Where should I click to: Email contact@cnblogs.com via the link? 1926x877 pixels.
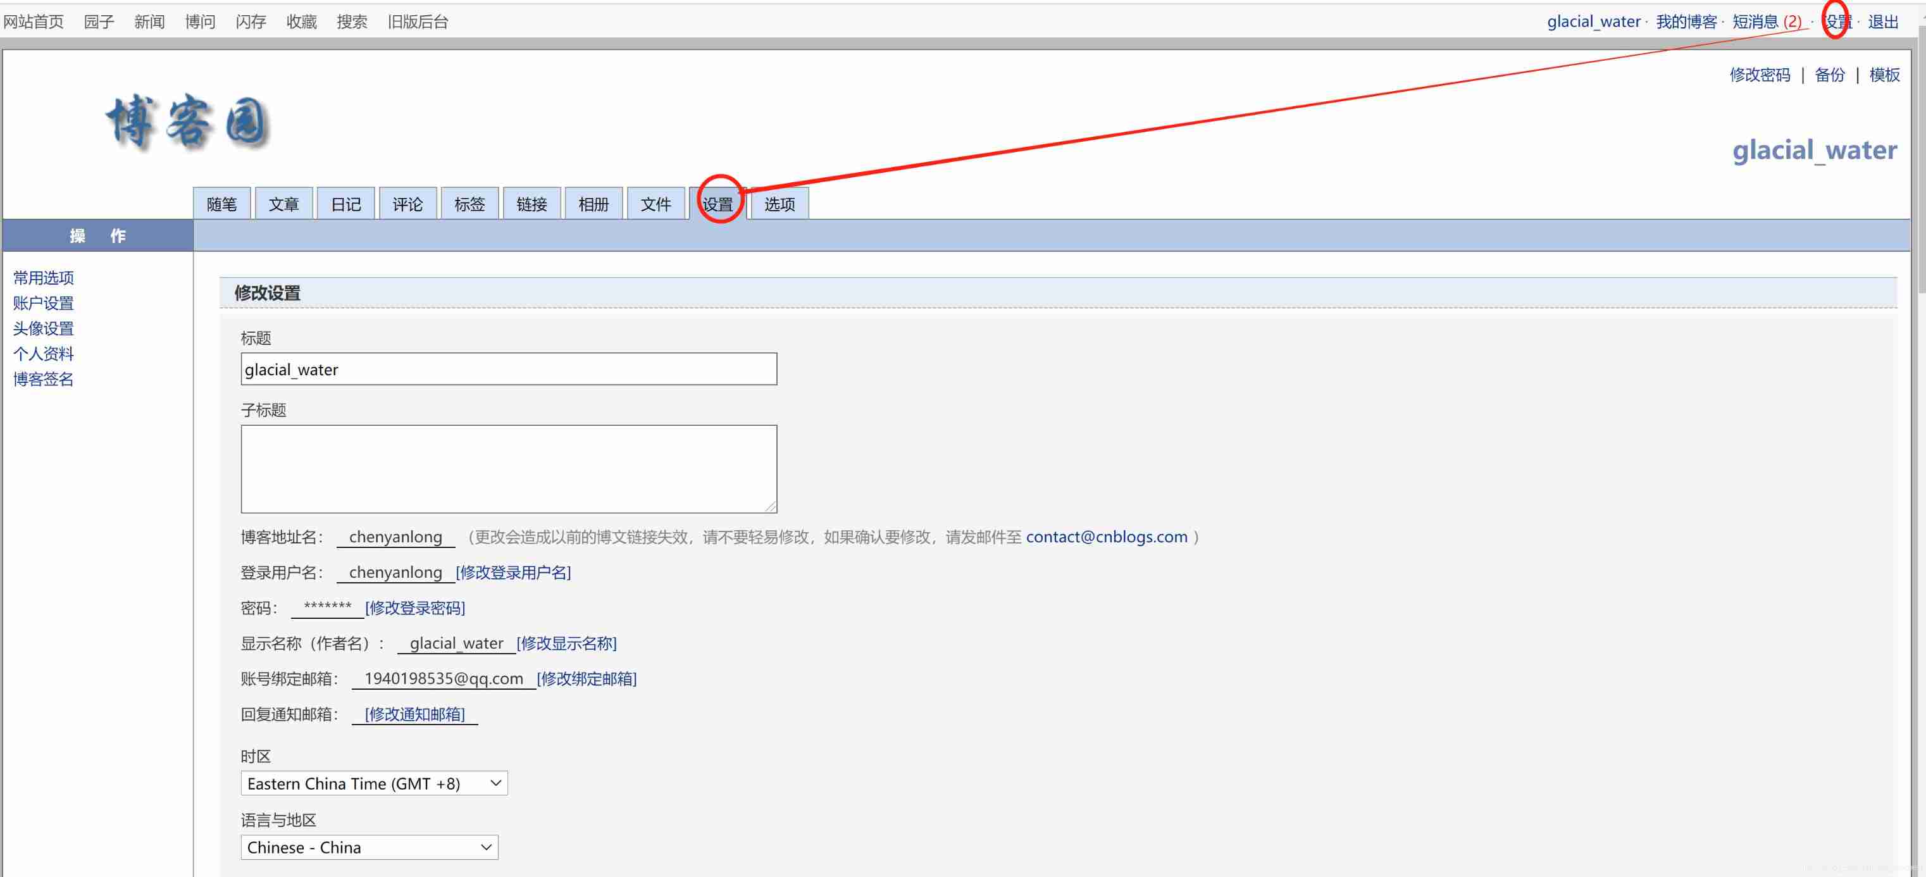1107,536
